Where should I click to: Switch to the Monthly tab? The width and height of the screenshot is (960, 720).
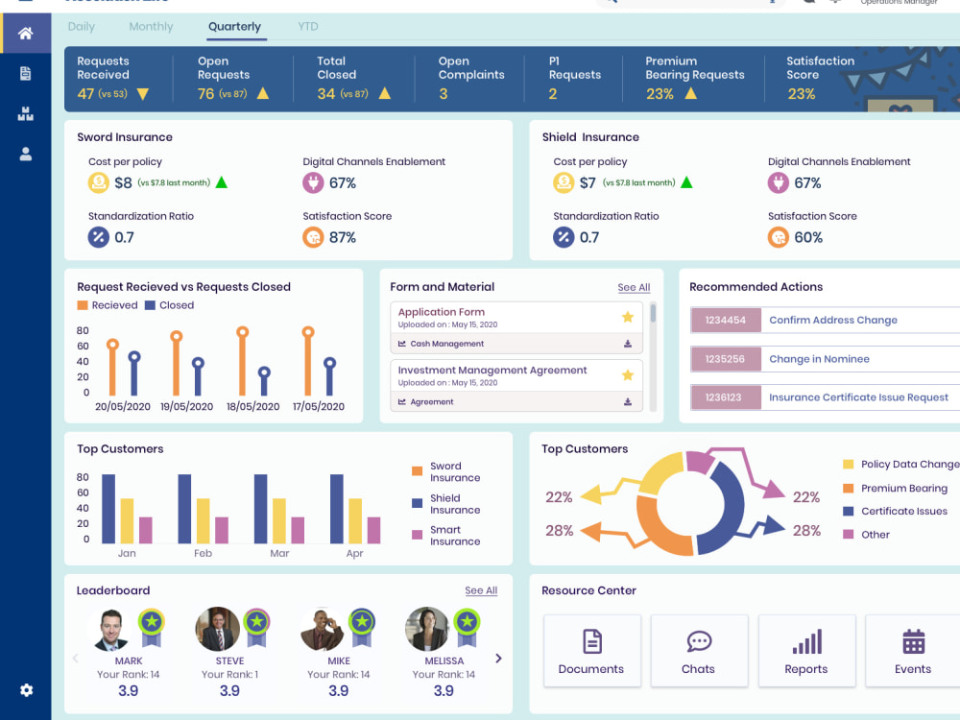pyautogui.click(x=151, y=26)
